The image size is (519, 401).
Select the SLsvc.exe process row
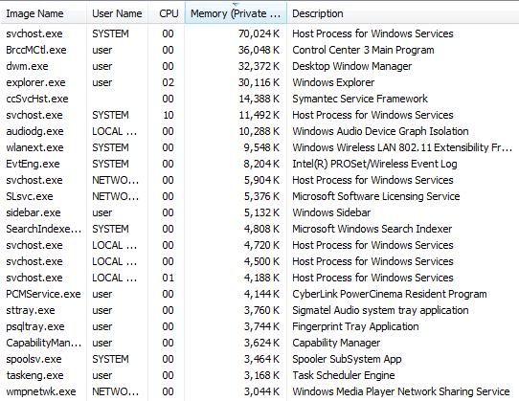pos(259,196)
